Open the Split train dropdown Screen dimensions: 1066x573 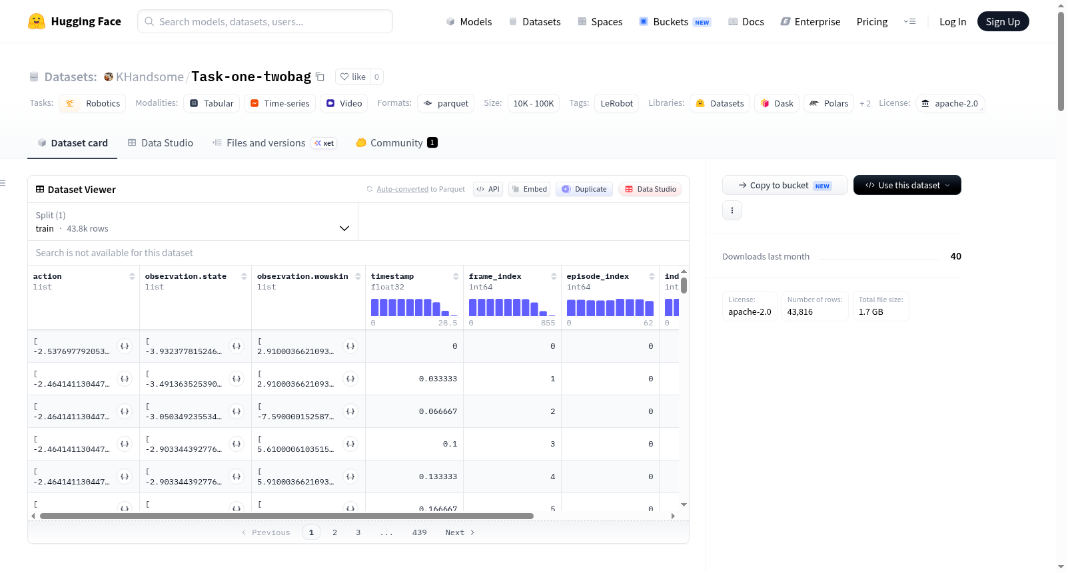click(193, 222)
